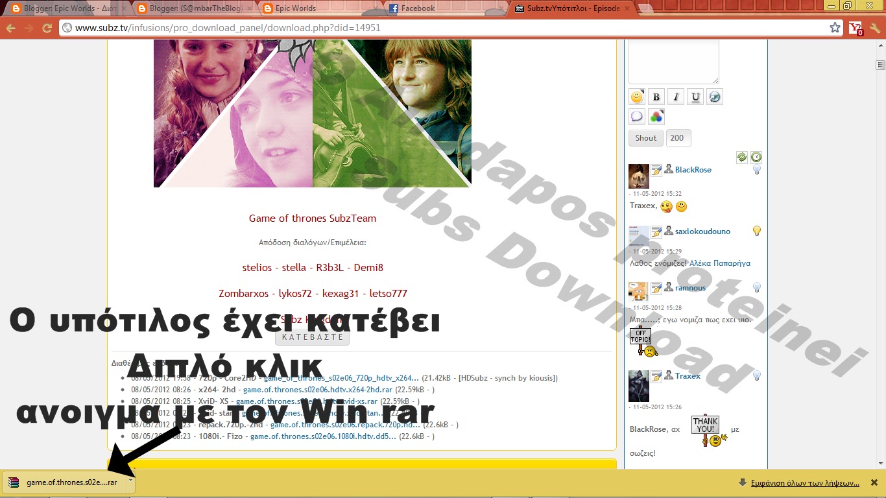Download game.of.thrones.s02e06.hdtv.x264-2hd.rar link
The image size is (886, 498).
(x=318, y=390)
